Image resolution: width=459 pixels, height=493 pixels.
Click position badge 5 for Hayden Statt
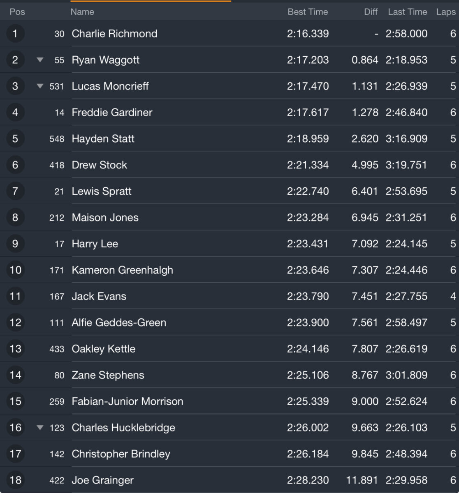[15, 139]
